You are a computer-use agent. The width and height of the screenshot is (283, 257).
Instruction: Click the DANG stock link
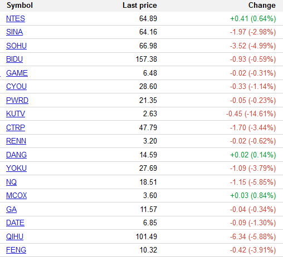(16, 155)
